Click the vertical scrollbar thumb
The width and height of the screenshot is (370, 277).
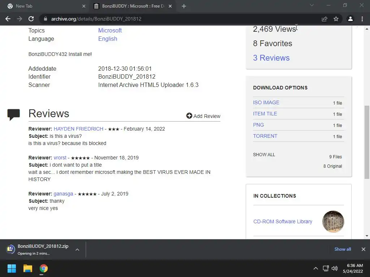coord(367,142)
